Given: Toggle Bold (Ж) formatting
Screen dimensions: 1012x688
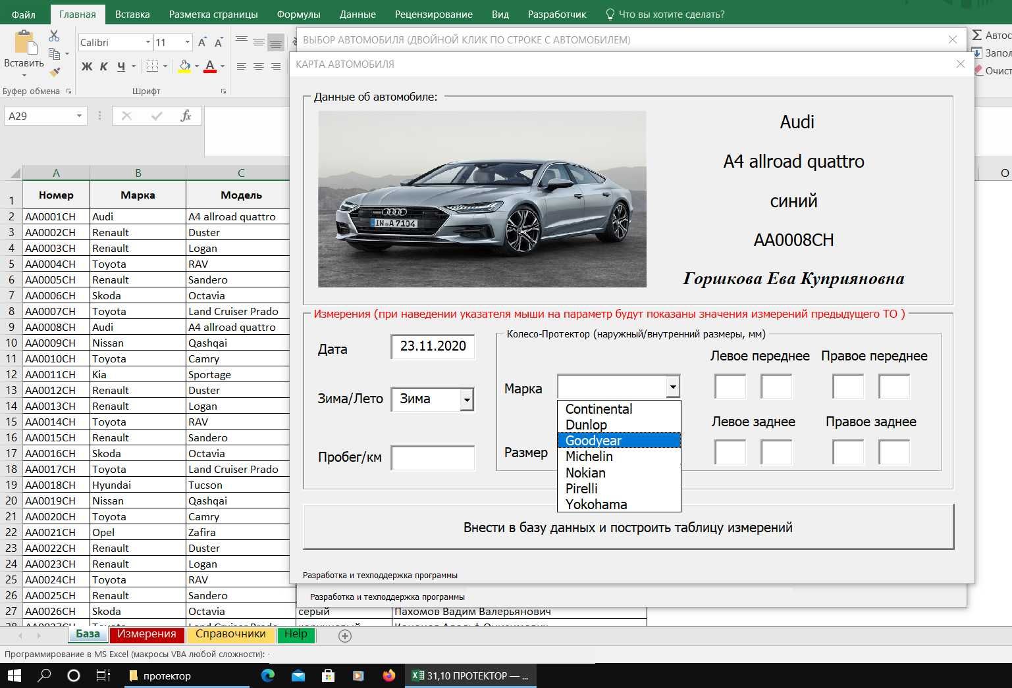Looking at the screenshot, I should click(86, 66).
